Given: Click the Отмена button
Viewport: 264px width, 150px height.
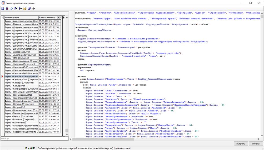Looking at the screenshot, I should pos(256,144).
